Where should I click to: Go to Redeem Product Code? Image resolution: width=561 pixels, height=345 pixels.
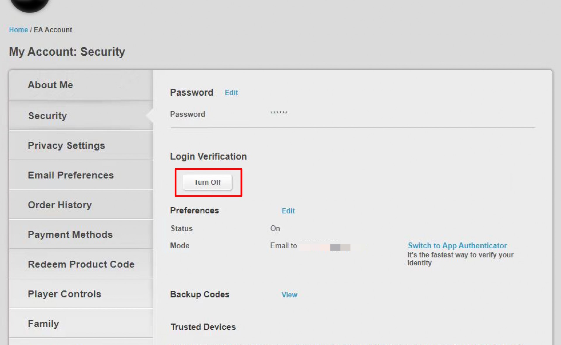pos(81,264)
